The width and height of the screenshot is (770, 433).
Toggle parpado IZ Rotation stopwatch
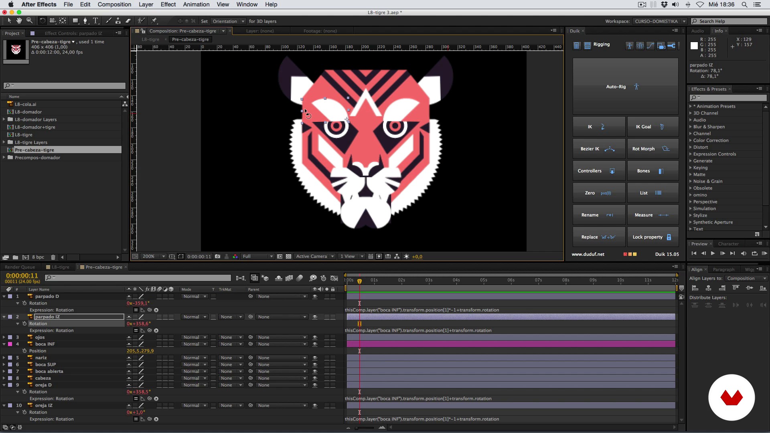[x=24, y=324]
